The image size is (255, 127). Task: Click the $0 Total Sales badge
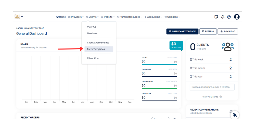coord(176,45)
